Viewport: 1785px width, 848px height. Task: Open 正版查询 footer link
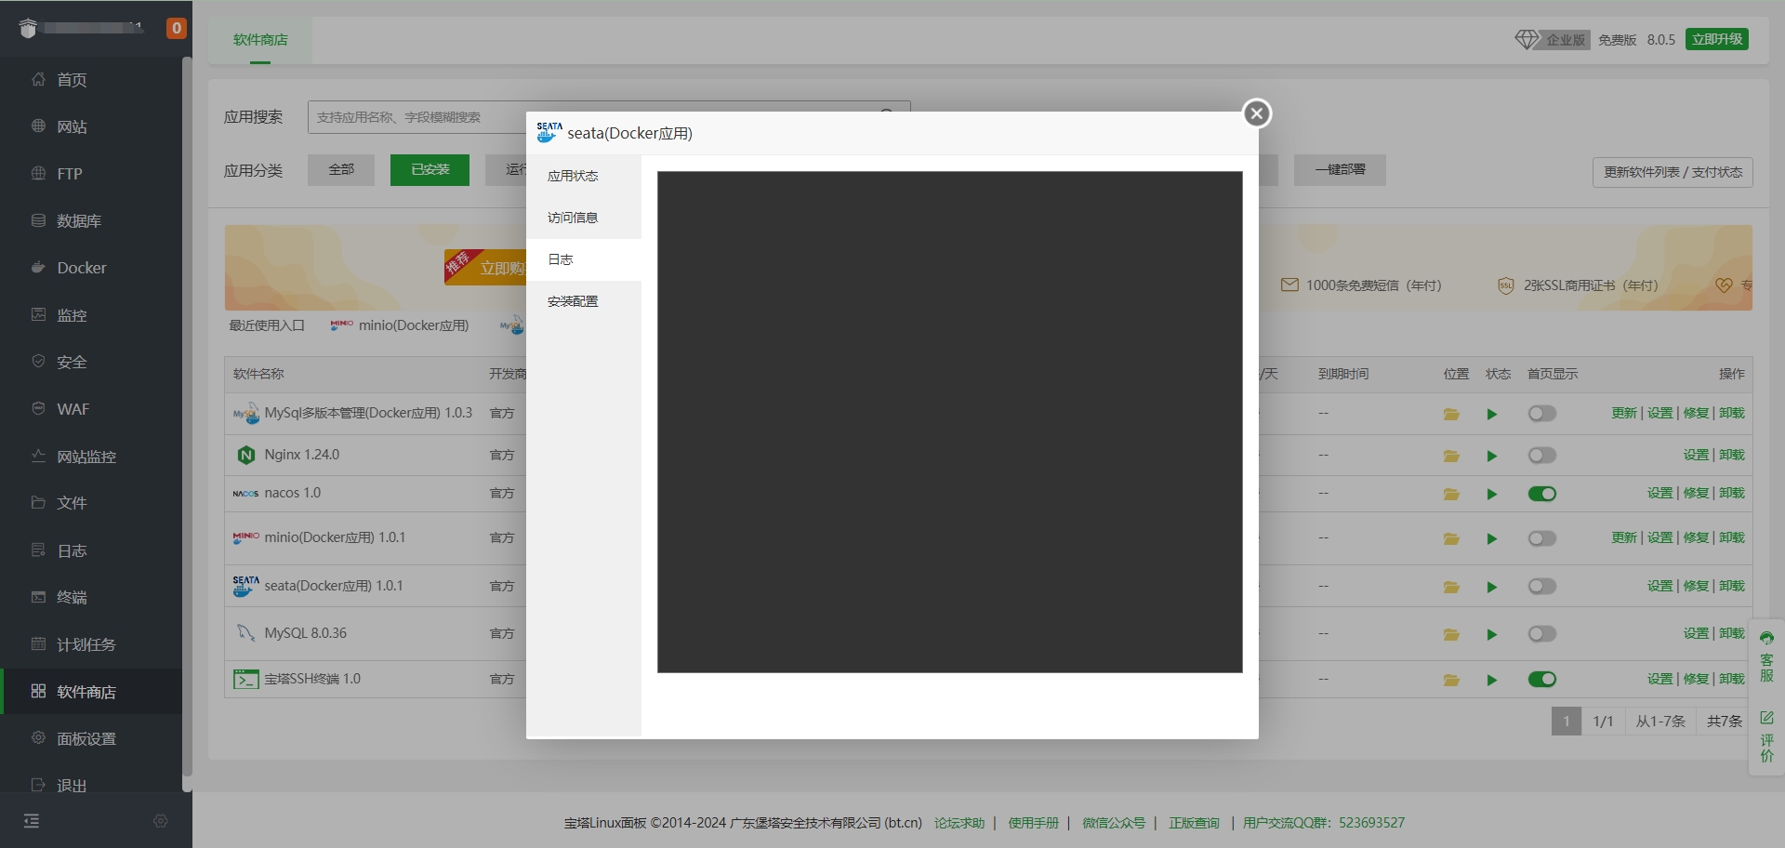(1194, 823)
